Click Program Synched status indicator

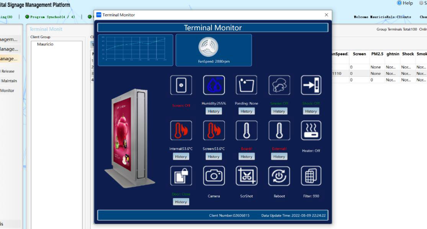(x=50, y=17)
